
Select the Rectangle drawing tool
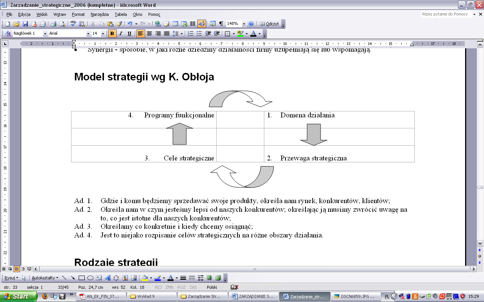click(x=81, y=278)
